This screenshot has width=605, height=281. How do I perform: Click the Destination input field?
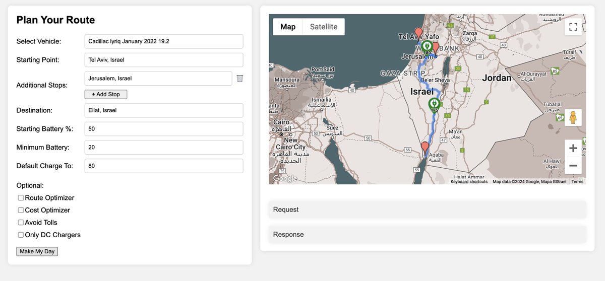pyautogui.click(x=164, y=110)
